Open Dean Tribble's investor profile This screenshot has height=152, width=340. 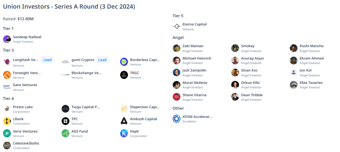pyautogui.click(x=252, y=95)
